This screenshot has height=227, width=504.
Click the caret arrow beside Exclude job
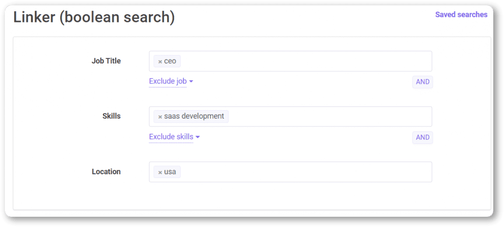point(191,82)
